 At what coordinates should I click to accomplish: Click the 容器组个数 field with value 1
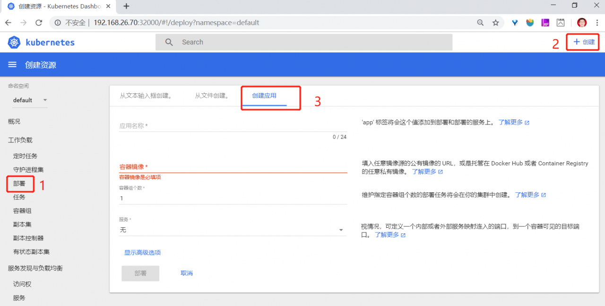click(233, 198)
